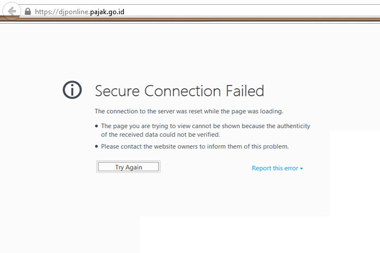This screenshot has width=380, height=253.
Task: Click the first bullet point dot
Action: [x=96, y=126]
